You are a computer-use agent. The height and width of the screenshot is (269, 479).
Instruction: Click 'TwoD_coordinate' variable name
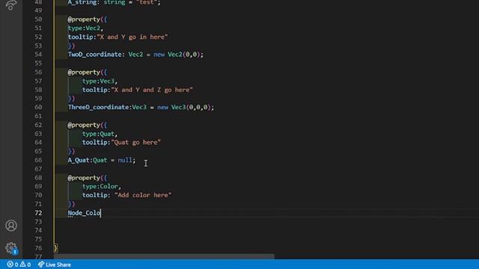tap(94, 55)
